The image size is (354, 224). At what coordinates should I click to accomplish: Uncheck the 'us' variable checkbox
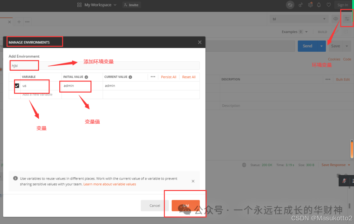(x=17, y=86)
